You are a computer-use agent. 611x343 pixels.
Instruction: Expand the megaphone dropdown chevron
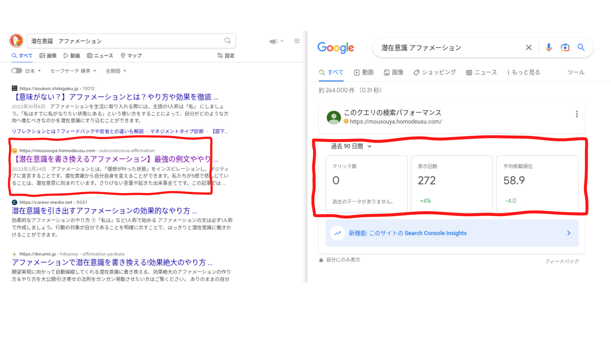(282, 41)
